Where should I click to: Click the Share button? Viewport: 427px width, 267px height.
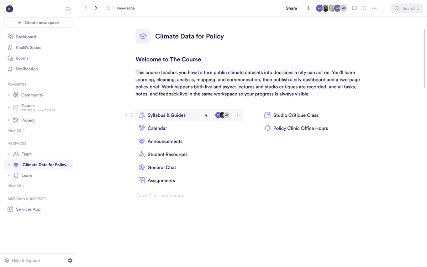coord(291,8)
